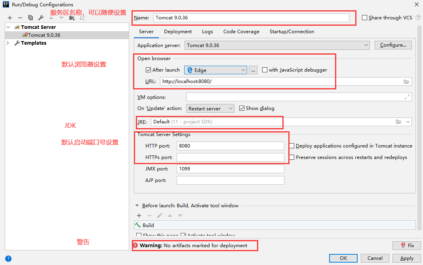Remove the Before launch task
The width and height of the screenshot is (423, 265).
coord(149,216)
